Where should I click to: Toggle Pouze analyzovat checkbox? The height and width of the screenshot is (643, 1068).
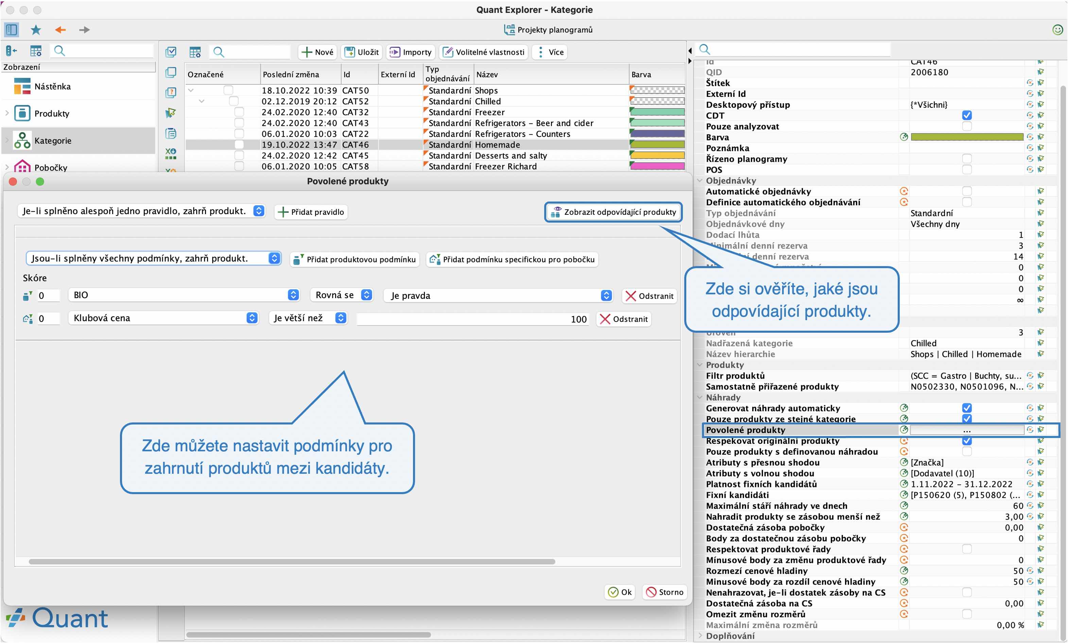click(x=967, y=126)
